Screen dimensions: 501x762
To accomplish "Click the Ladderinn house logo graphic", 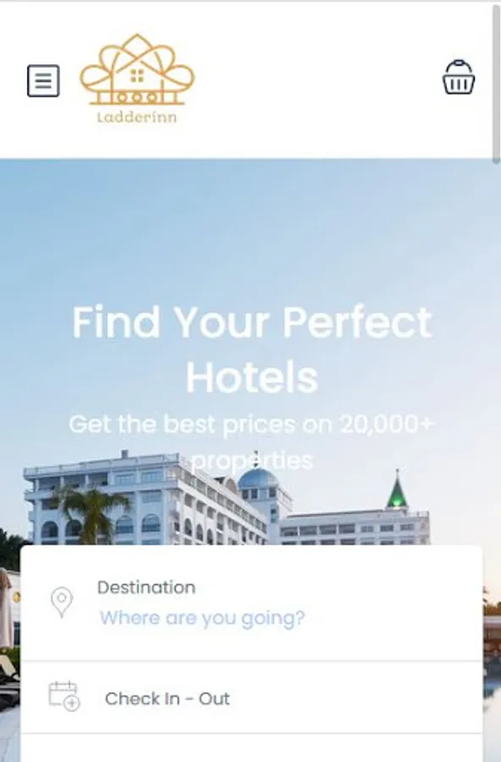I will point(137,69).
